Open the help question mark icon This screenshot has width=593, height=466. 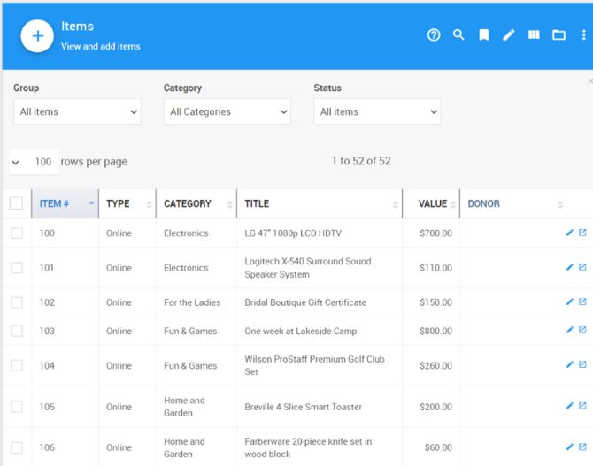[x=434, y=35]
